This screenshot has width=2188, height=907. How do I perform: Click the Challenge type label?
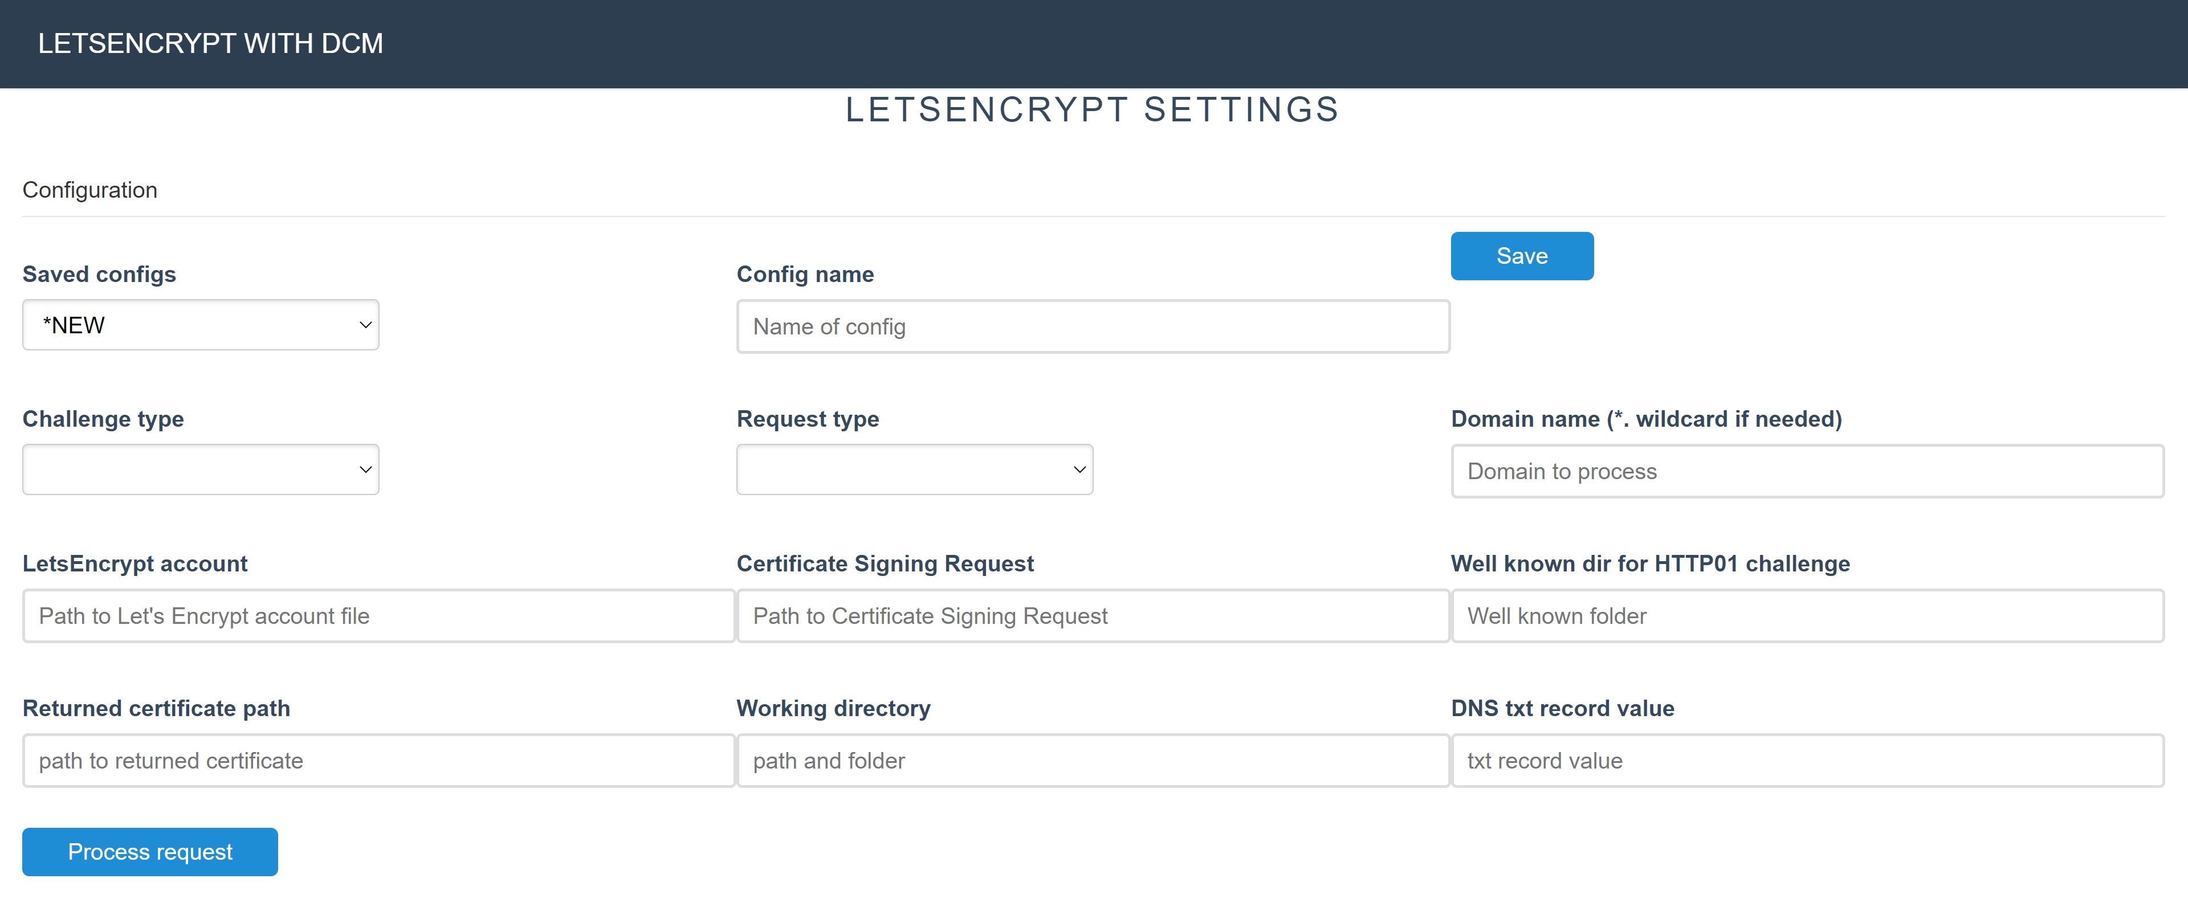(x=103, y=419)
